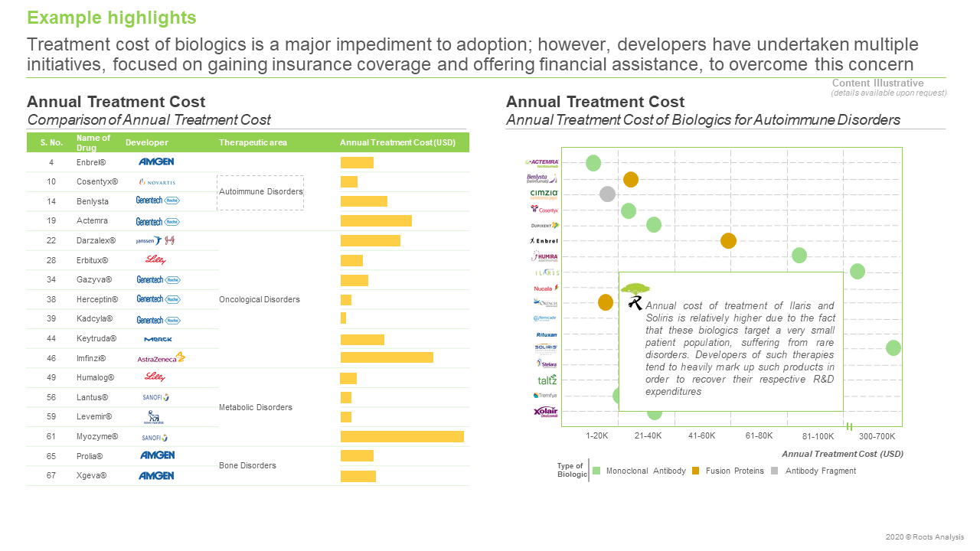This screenshot has height=551, width=980.
Task: Click the '41-60K' axis label
Action: coord(702,435)
